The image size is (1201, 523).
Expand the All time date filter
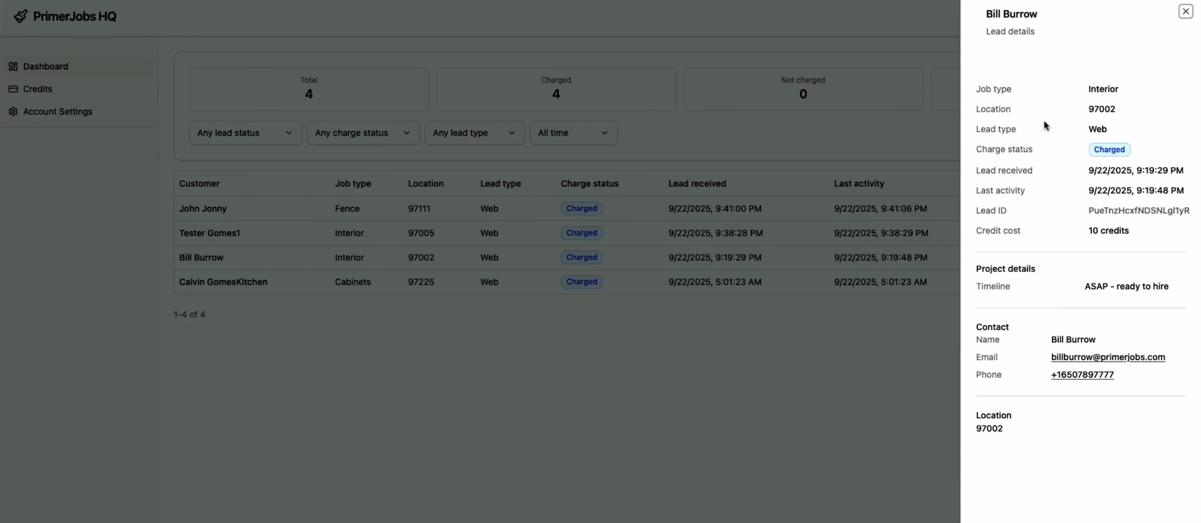point(573,133)
